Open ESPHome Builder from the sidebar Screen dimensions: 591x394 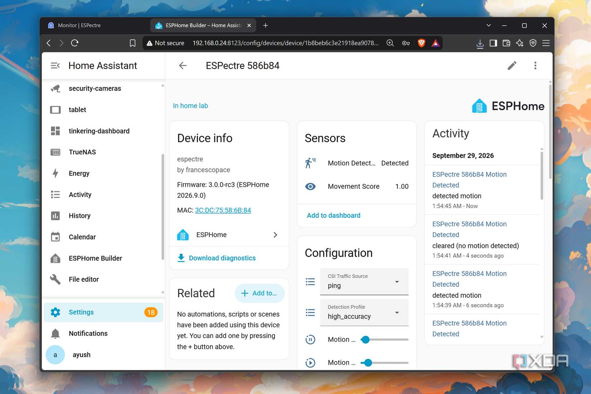[x=104, y=258]
